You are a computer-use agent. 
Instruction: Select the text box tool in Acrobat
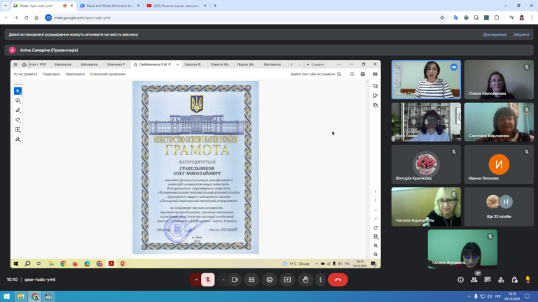click(18, 130)
